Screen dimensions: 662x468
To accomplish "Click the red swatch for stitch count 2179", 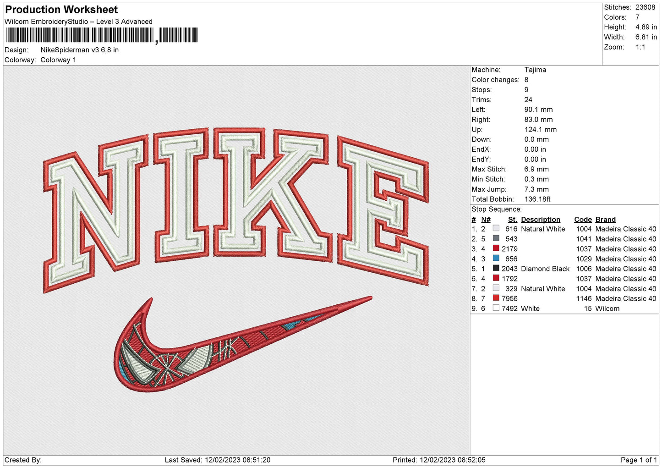I will click(x=496, y=248).
